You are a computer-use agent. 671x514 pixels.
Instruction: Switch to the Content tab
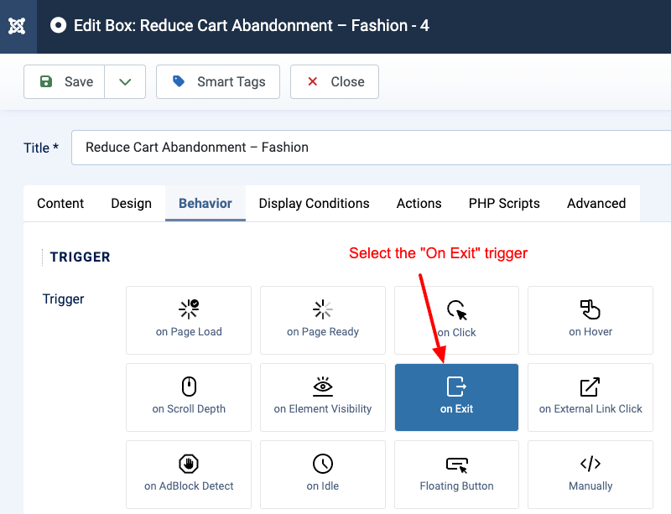[x=60, y=203]
